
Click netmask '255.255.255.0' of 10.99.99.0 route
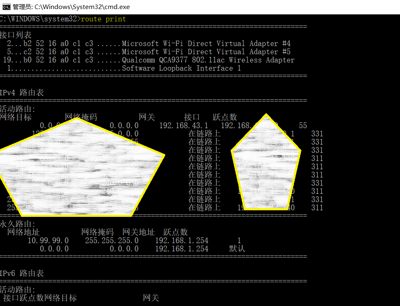click(112, 241)
